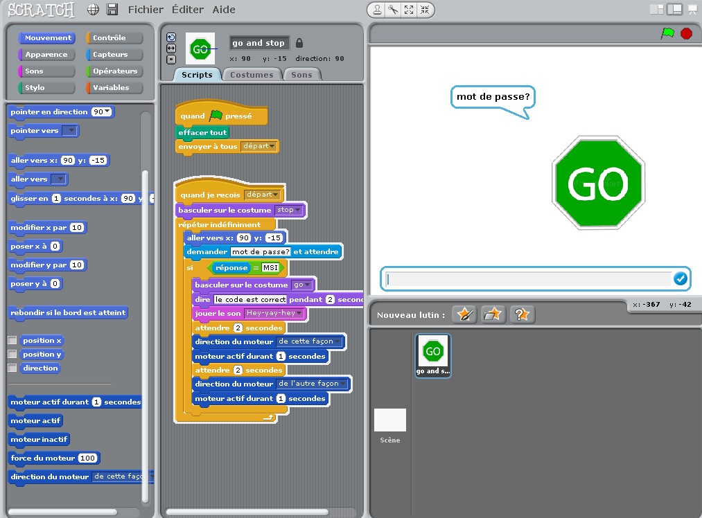
Task: Check the position x reporter checkbox
Action: (x=12, y=341)
